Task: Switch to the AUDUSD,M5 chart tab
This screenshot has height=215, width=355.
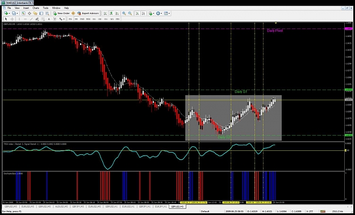Action: click(61, 206)
